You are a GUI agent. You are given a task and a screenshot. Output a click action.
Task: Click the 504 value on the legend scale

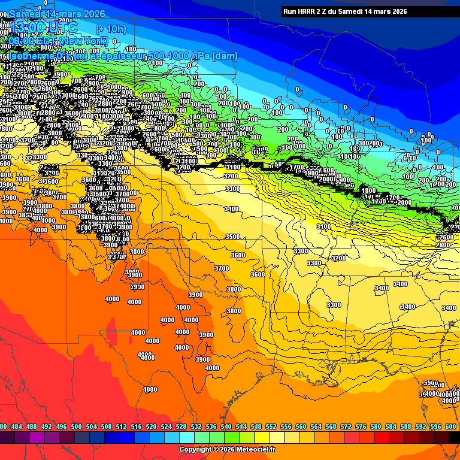coord(91,426)
